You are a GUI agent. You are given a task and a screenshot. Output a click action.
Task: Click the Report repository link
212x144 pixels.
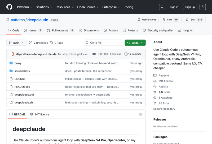(x=164, y=109)
